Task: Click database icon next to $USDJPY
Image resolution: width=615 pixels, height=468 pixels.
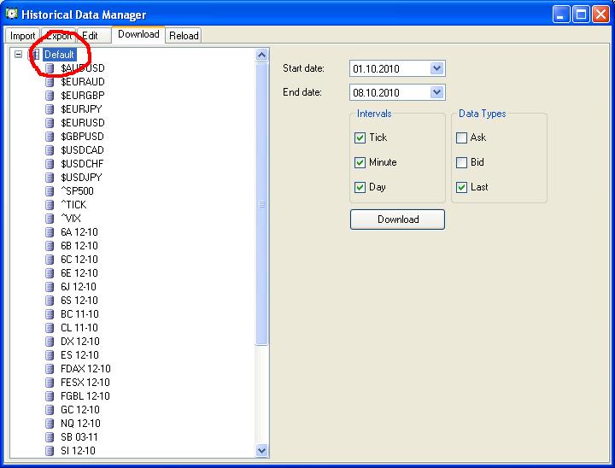Action: click(50, 178)
